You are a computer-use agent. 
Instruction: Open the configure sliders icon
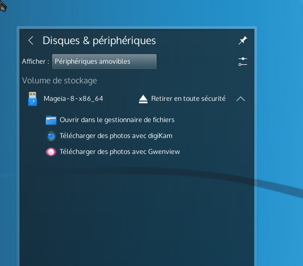(243, 62)
